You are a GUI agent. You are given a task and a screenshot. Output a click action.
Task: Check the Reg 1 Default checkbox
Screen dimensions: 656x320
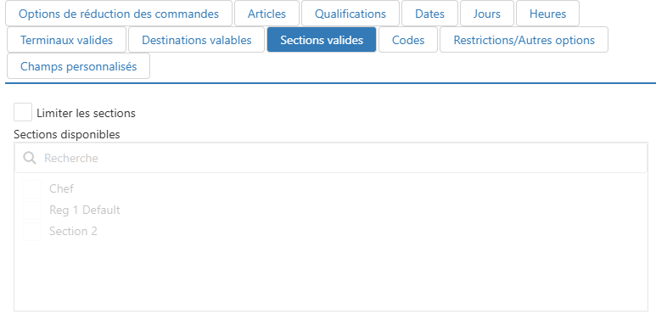click(x=32, y=211)
